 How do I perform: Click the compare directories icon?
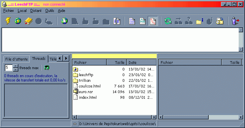point(117,21)
